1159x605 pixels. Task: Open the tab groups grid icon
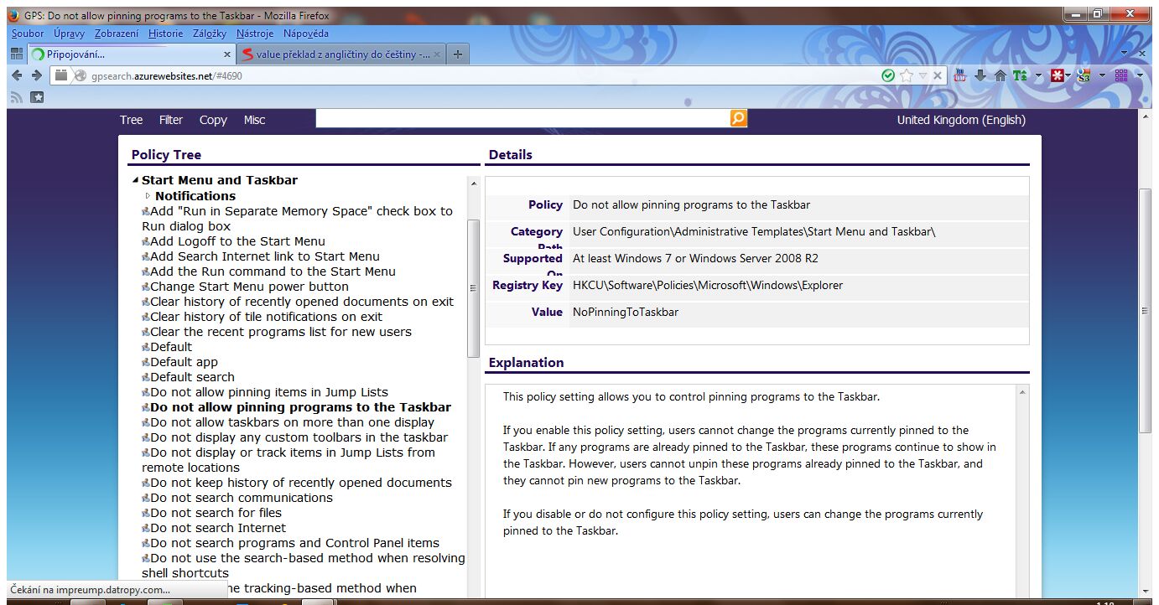pyautogui.click(x=17, y=54)
